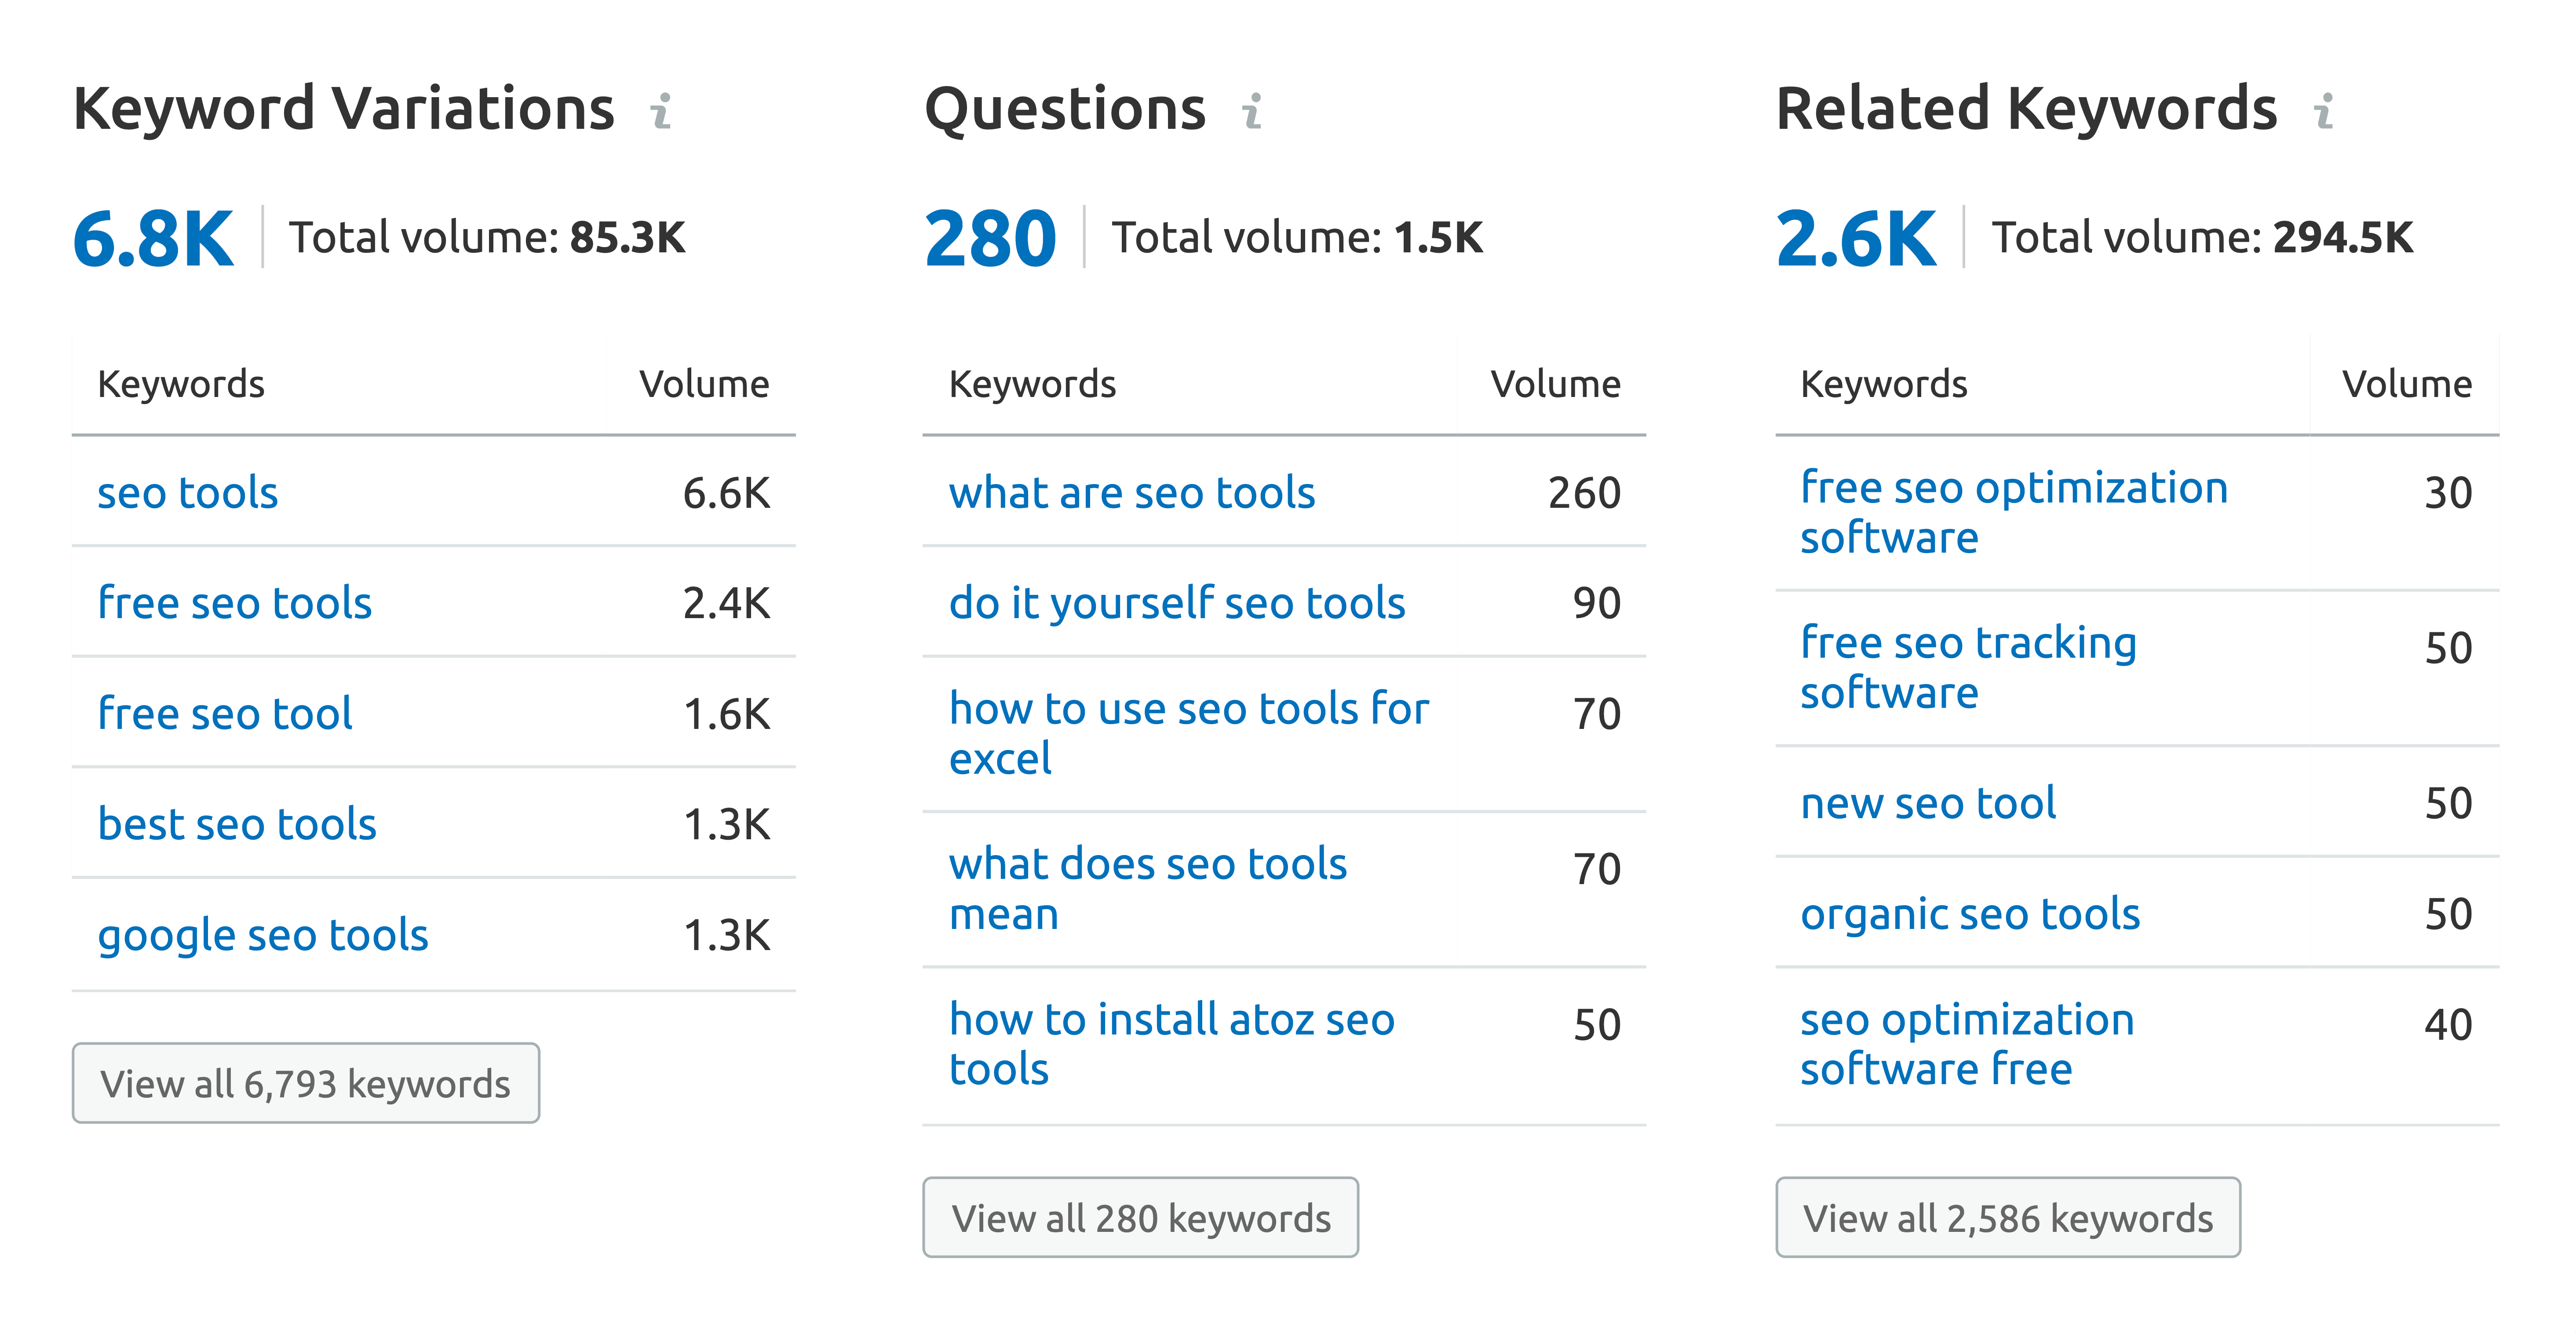The height and width of the screenshot is (1333, 2576).
Task: Open 'free seo optimization software' link
Action: [x=2014, y=512]
